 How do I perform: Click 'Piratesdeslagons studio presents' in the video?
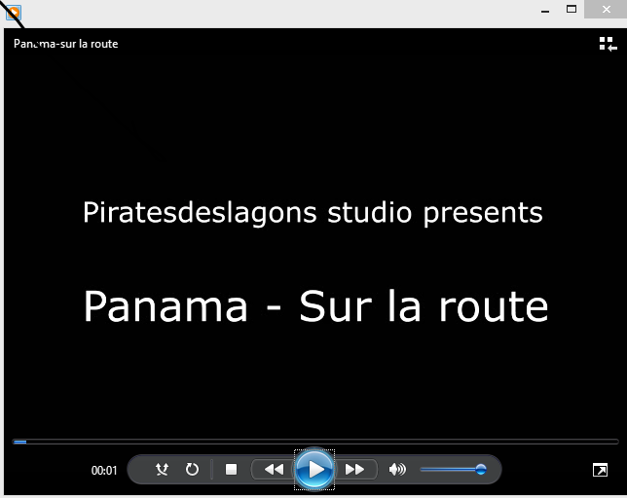pos(313,212)
